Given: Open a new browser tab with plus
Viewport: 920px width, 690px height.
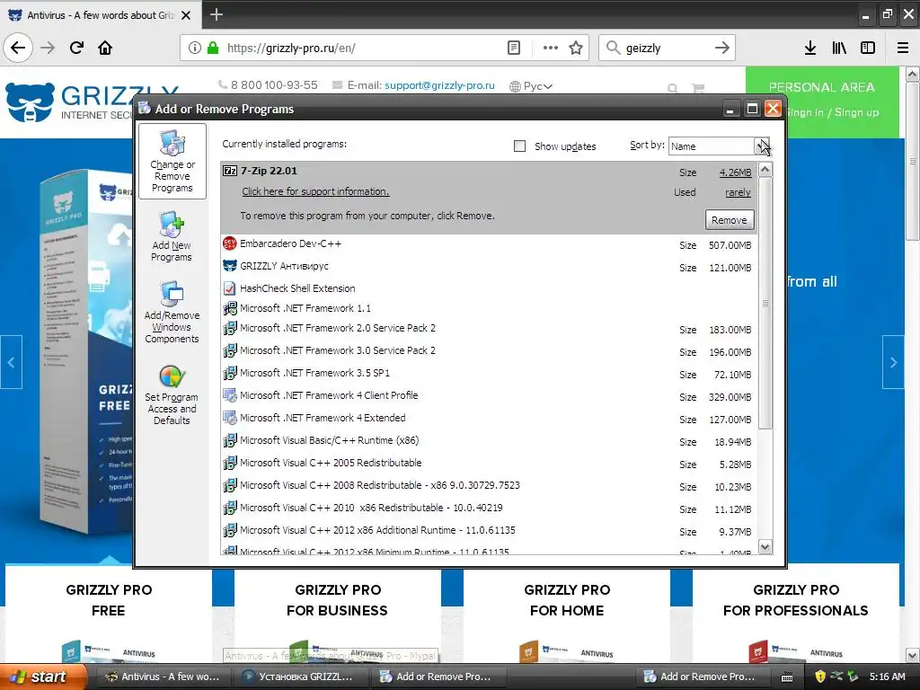Looking at the screenshot, I should coord(217,14).
